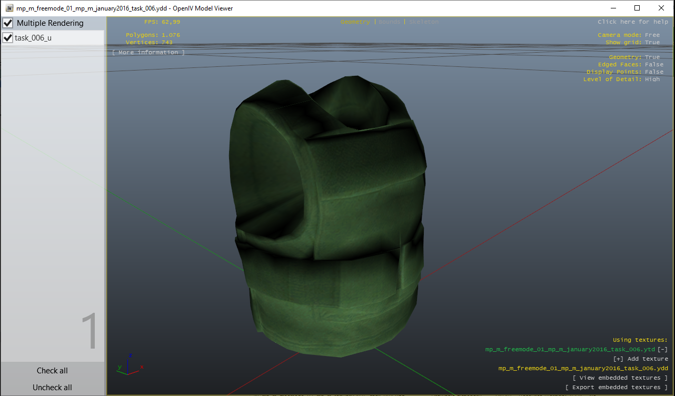Screen dimensions: 675x396
Task: Click the [-] icon to remove the ytd texture
Action: point(662,349)
